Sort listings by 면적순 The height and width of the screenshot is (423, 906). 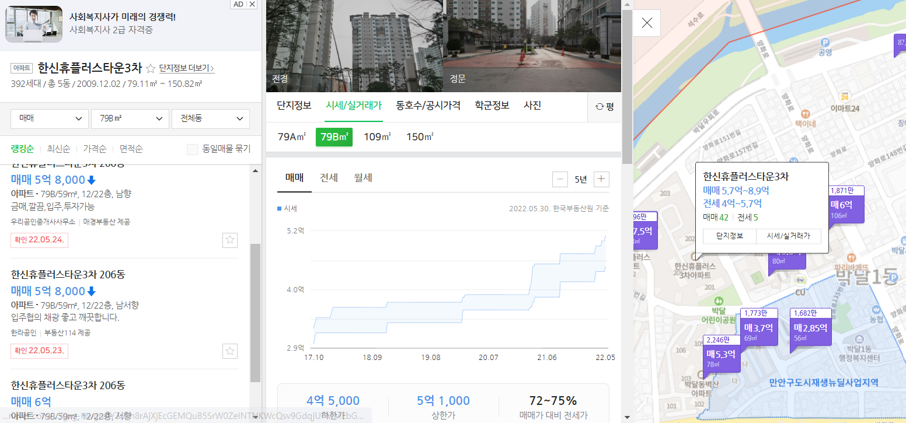131,149
